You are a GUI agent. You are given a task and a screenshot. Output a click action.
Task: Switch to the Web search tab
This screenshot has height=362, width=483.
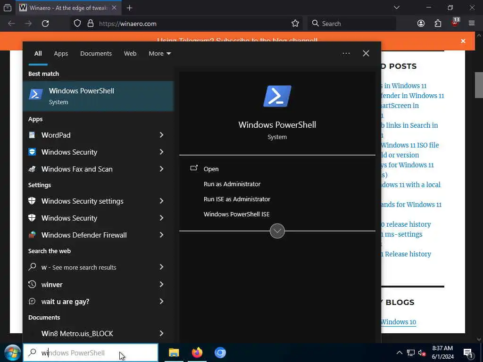tap(130, 54)
